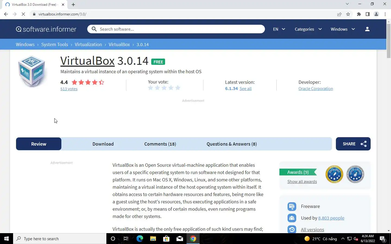The image size is (391, 244).
Task: Open the Mail app from the taskbar
Action: point(179,239)
